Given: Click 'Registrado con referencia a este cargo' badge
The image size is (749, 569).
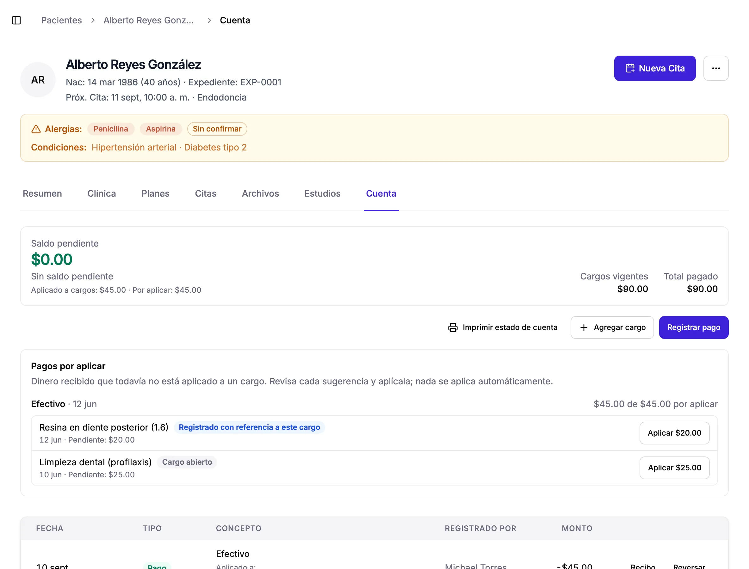Looking at the screenshot, I should click(x=249, y=427).
